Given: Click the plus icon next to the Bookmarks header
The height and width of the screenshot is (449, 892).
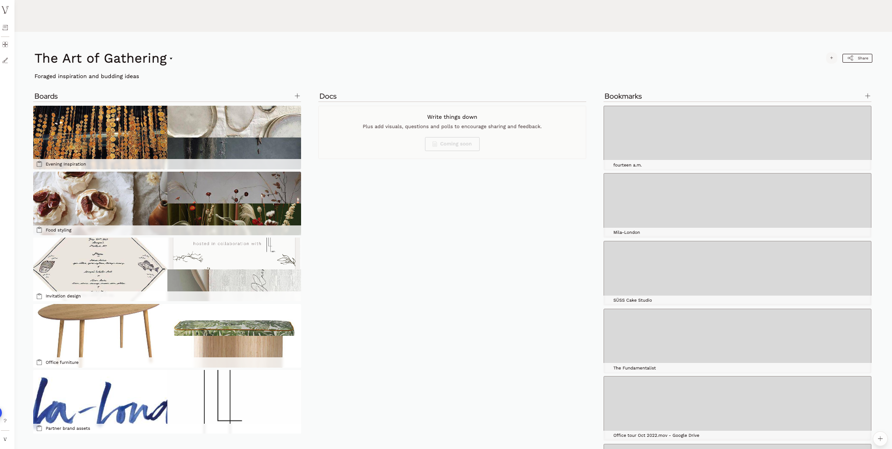Looking at the screenshot, I should [868, 95].
